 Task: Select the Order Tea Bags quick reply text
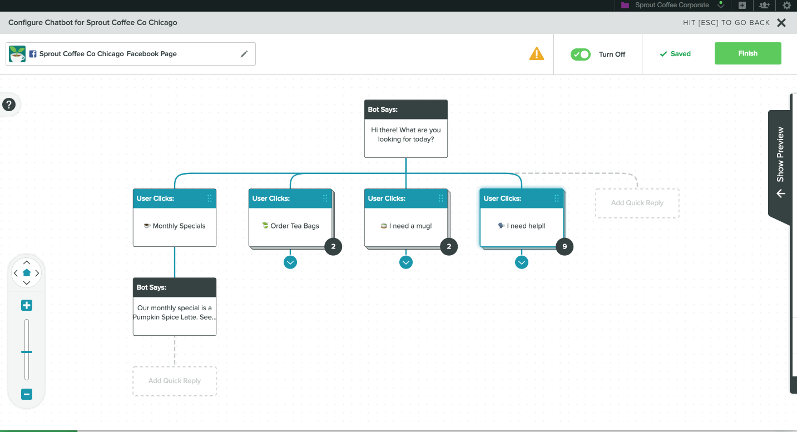290,226
